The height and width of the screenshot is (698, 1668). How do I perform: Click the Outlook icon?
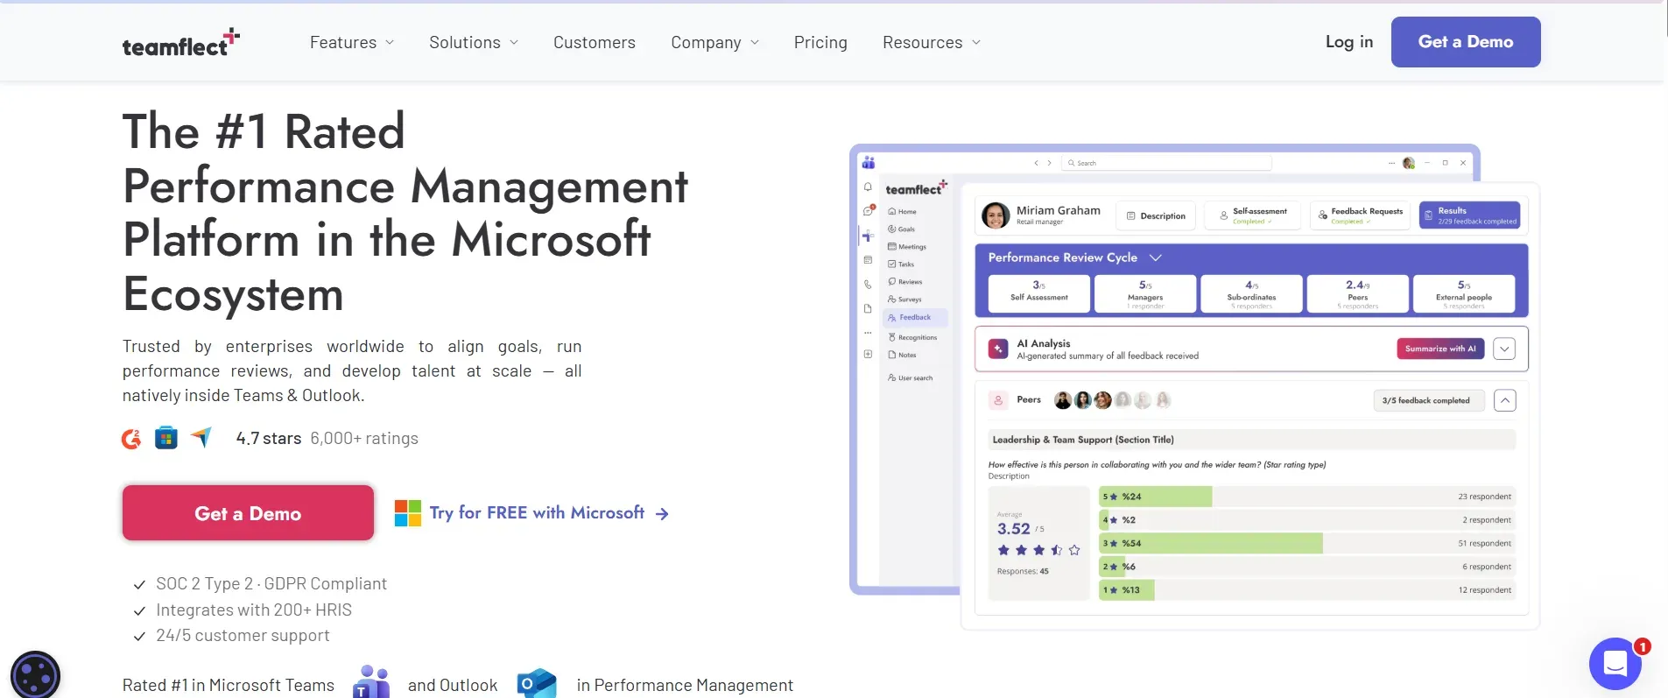pos(537,683)
